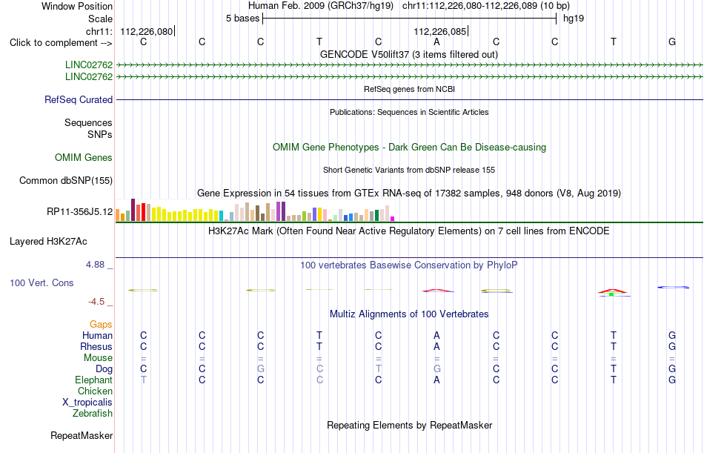Click the blue PhyloP mark above base G
This screenshot has height=453, width=704.
point(673,287)
